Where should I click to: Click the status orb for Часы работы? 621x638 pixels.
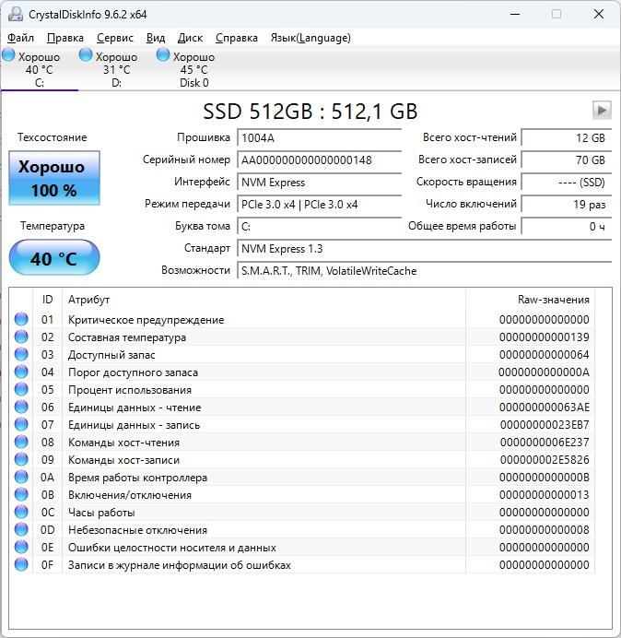pyautogui.click(x=21, y=512)
